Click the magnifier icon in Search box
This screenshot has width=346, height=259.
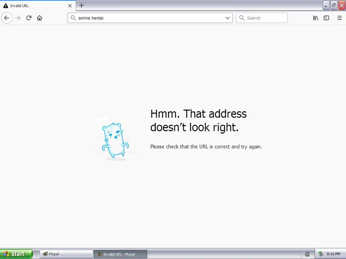[242, 18]
